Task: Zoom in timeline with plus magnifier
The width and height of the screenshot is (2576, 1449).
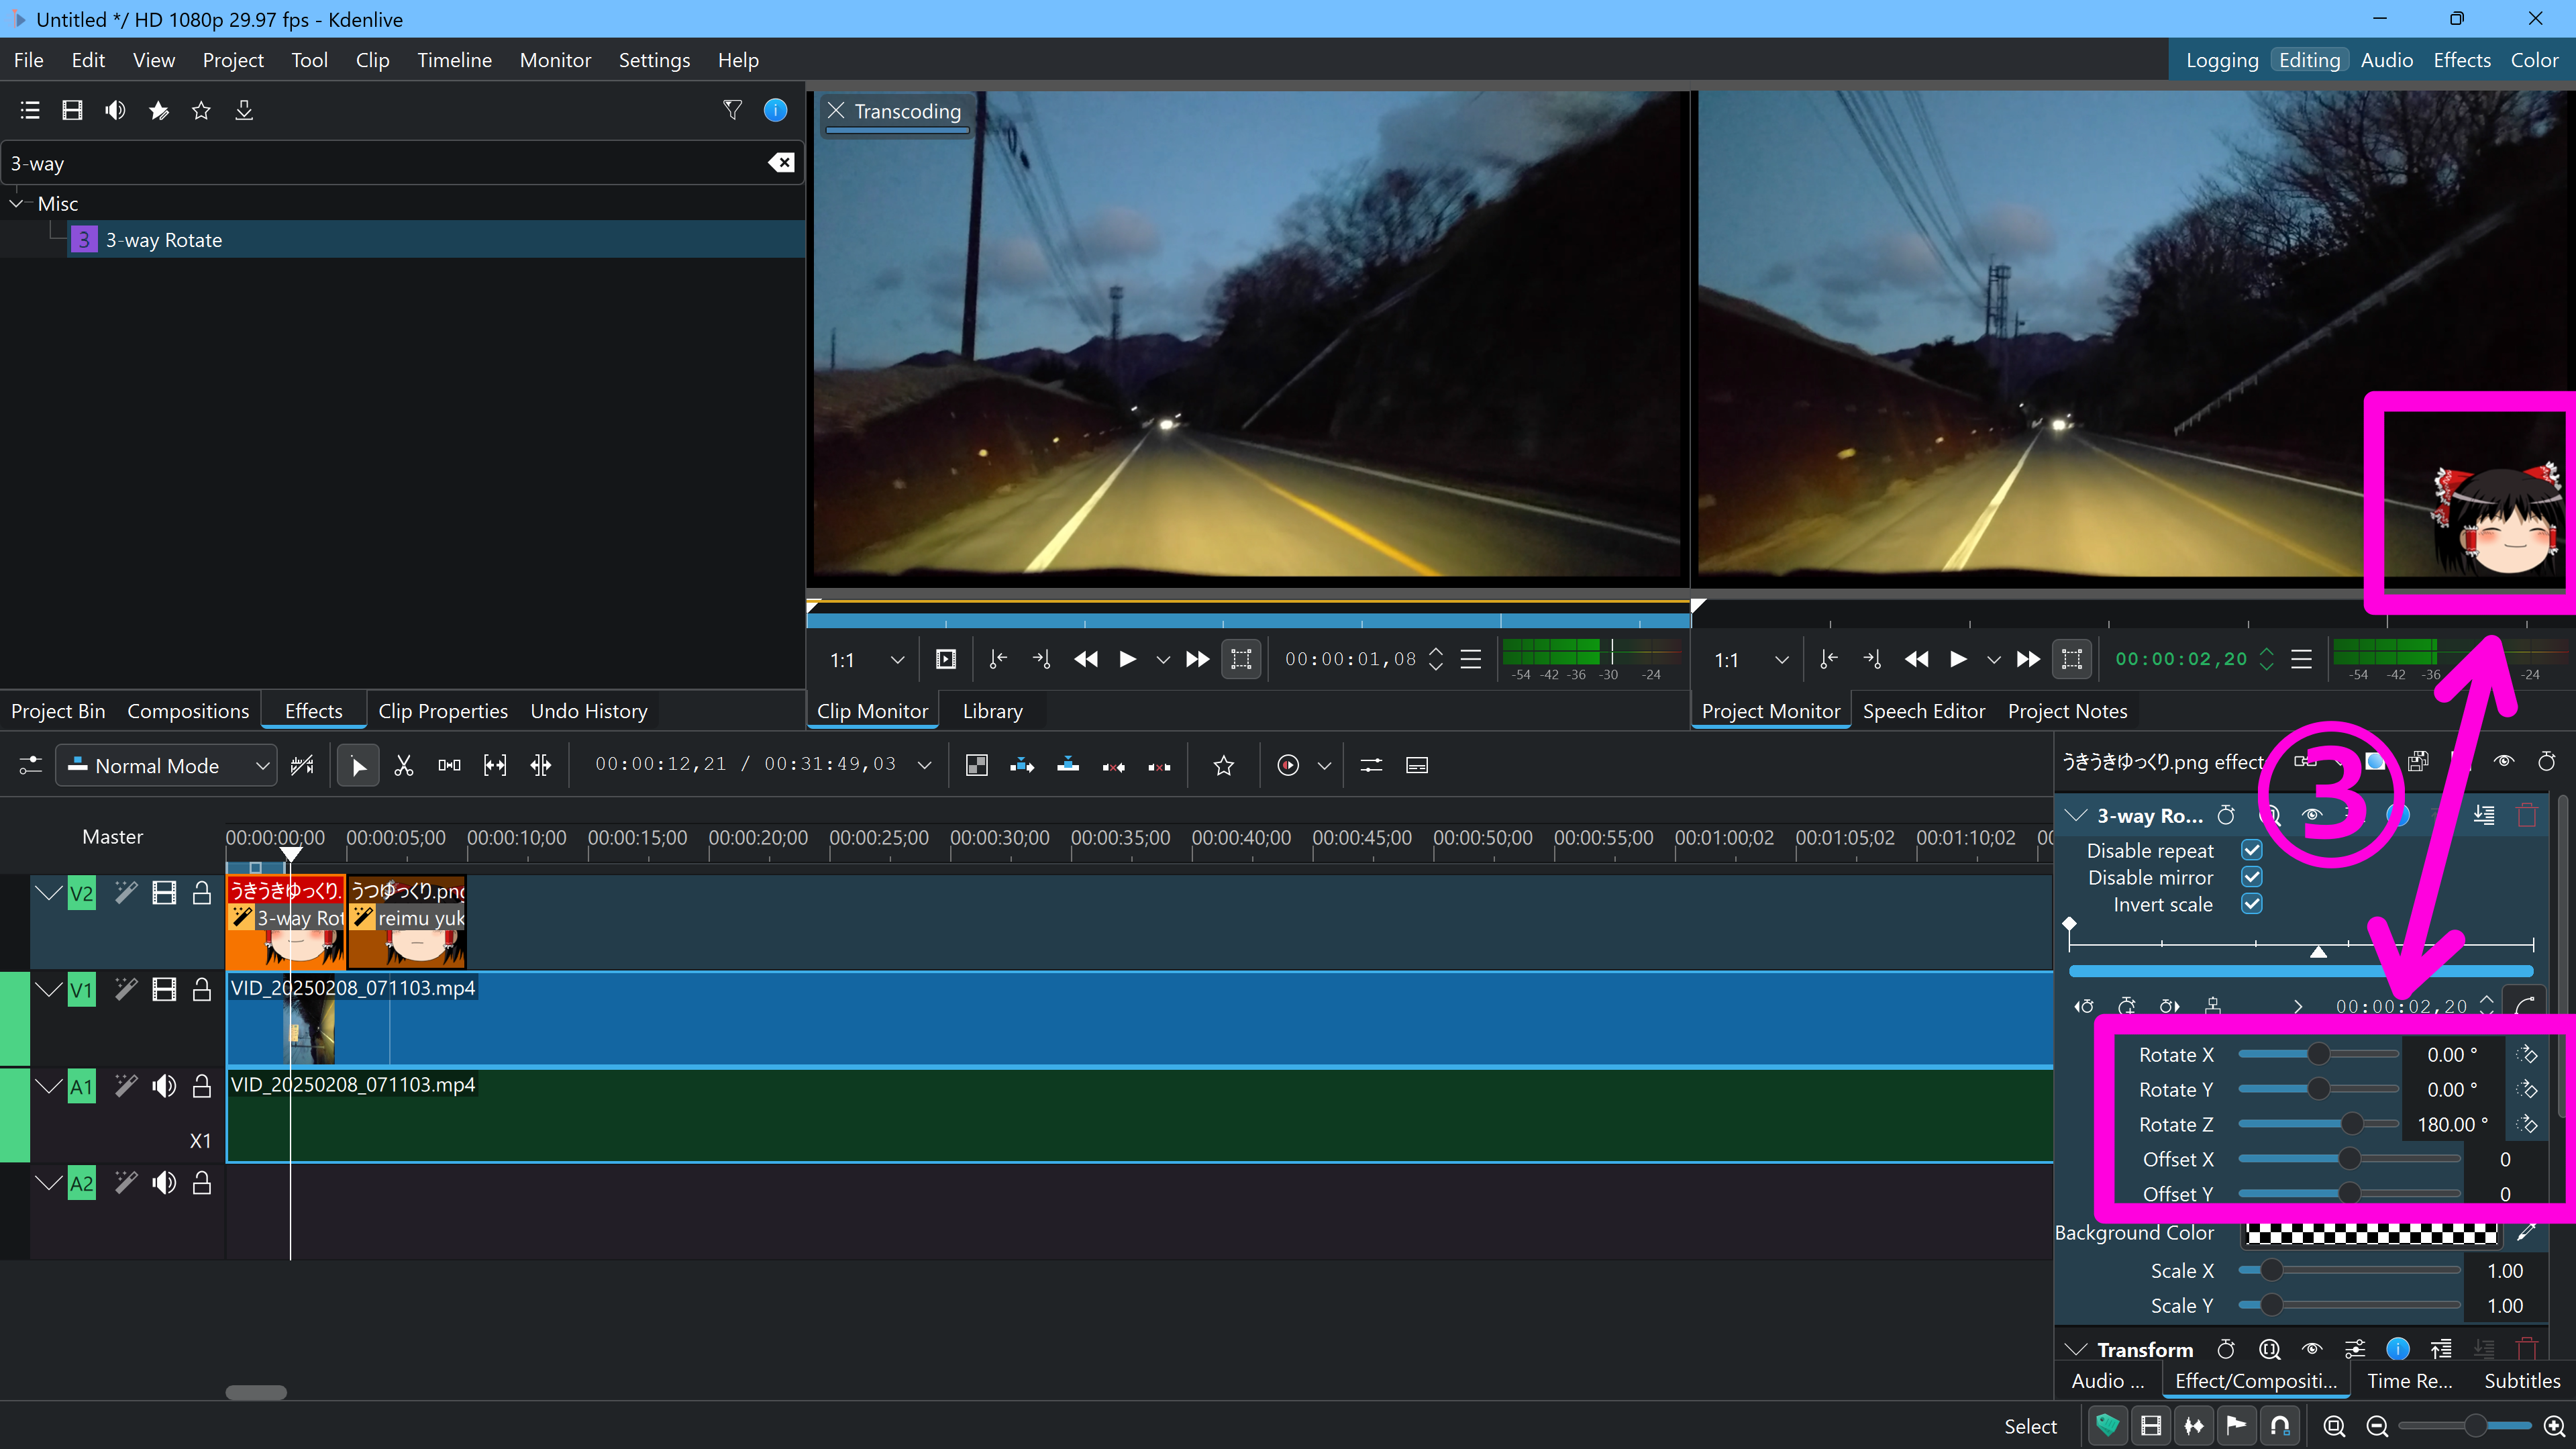Action: pyautogui.click(x=2554, y=1426)
